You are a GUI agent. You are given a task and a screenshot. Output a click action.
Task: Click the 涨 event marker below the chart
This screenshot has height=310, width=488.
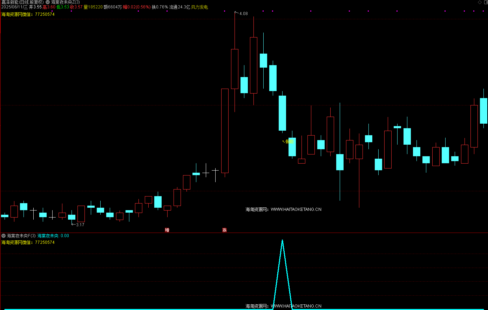[224, 230]
